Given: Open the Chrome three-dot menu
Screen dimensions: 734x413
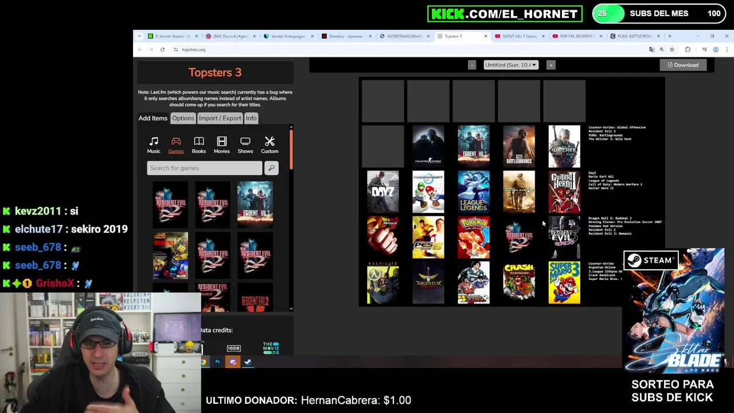Looking at the screenshot, I should click(727, 50).
